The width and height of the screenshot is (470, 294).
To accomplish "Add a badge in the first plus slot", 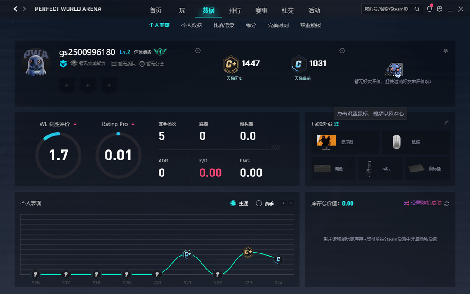I will [67, 85].
